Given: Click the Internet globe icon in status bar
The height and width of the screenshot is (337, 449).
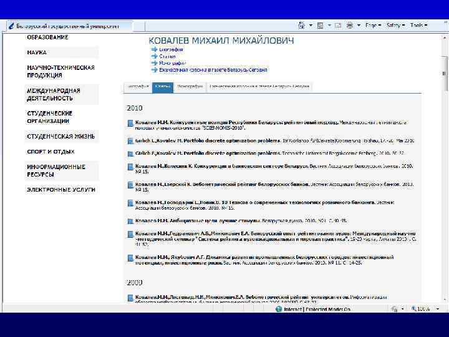Looking at the screenshot, I should (279, 309).
